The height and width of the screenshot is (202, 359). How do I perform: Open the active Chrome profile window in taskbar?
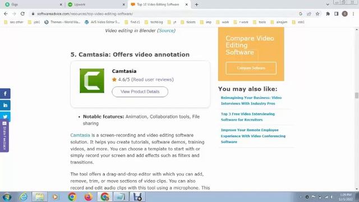[x=105, y=197]
